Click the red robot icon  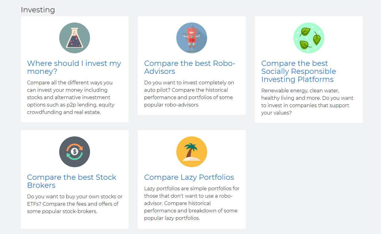tap(192, 38)
